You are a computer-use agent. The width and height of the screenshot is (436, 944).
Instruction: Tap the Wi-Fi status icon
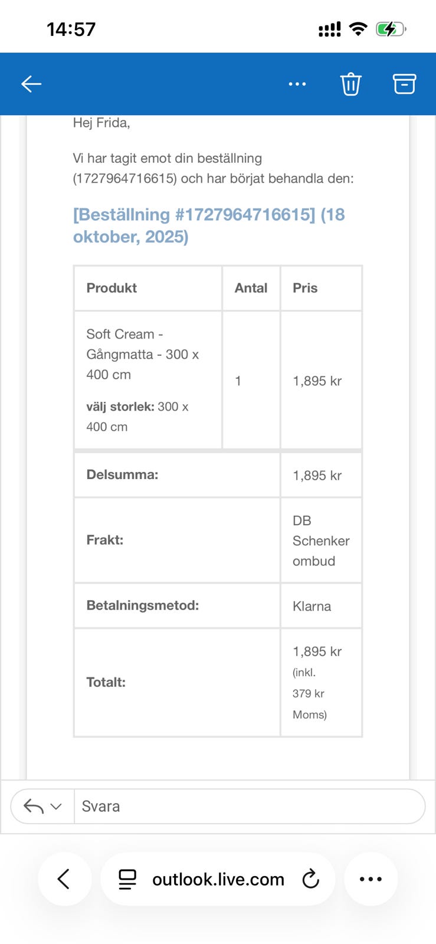[x=358, y=29]
